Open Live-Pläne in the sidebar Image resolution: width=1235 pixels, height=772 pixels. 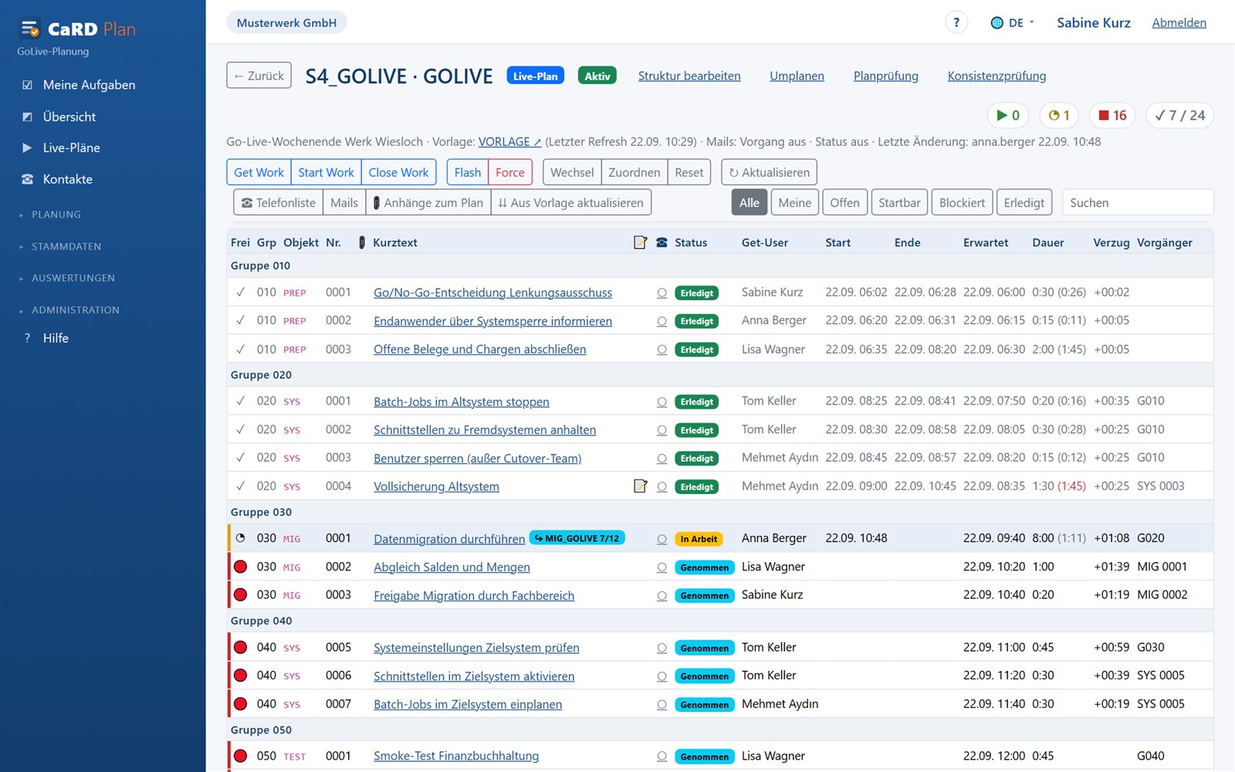[x=71, y=147]
